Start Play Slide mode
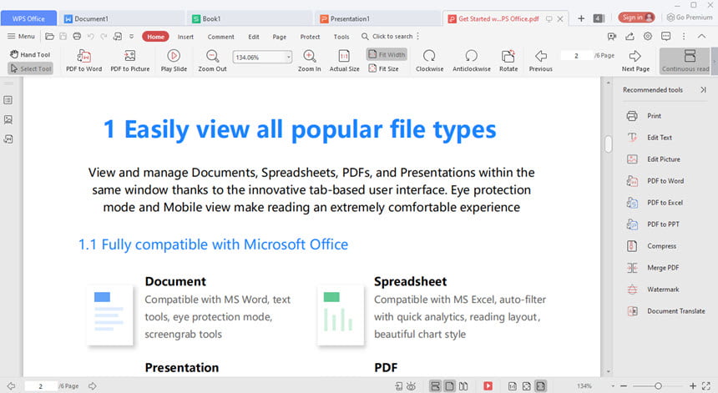Image resolution: width=718 pixels, height=393 pixels. [174, 61]
